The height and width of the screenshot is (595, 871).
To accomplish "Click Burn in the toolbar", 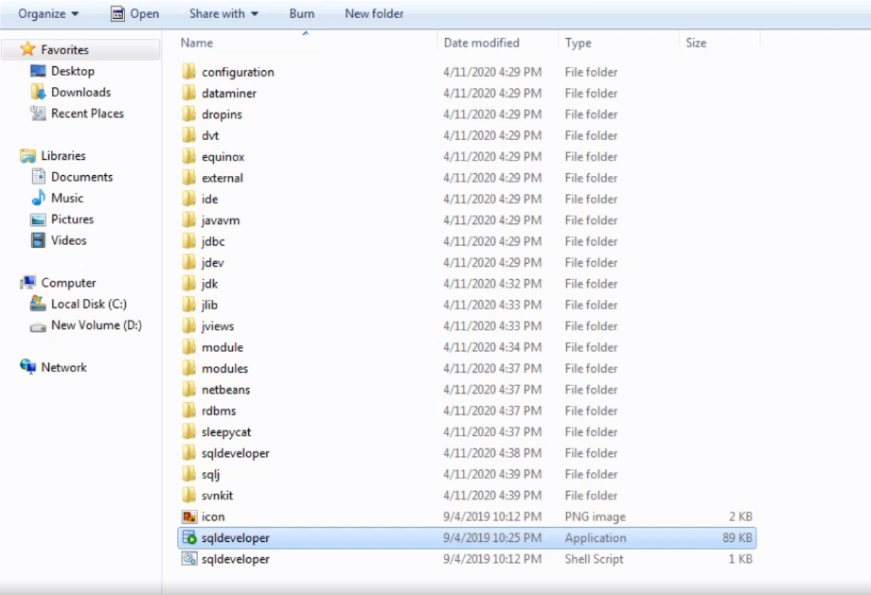I will 301,13.
